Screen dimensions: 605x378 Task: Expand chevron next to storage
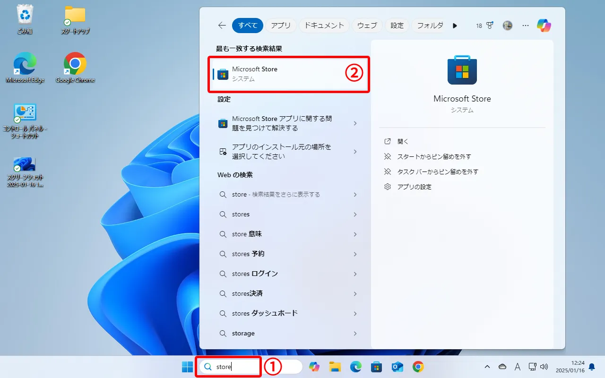click(355, 334)
